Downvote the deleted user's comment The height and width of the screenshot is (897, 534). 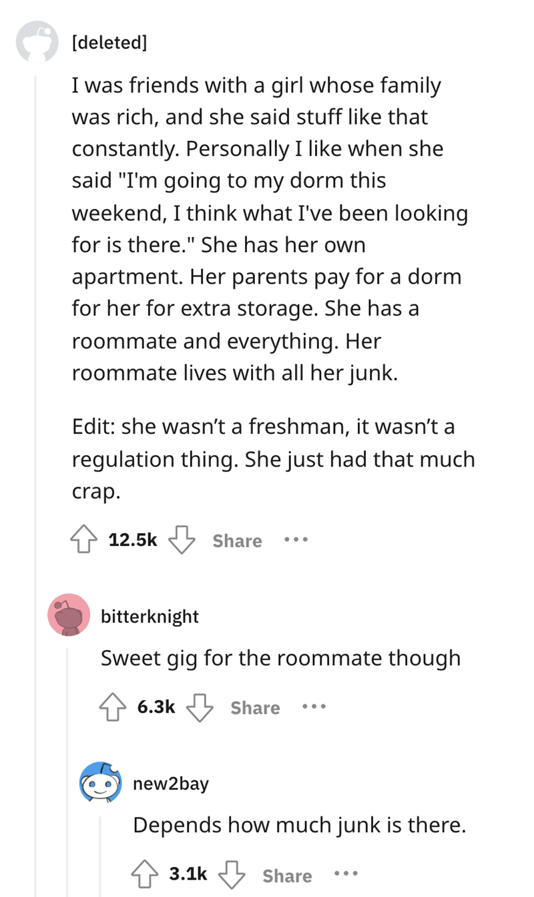pos(180,540)
